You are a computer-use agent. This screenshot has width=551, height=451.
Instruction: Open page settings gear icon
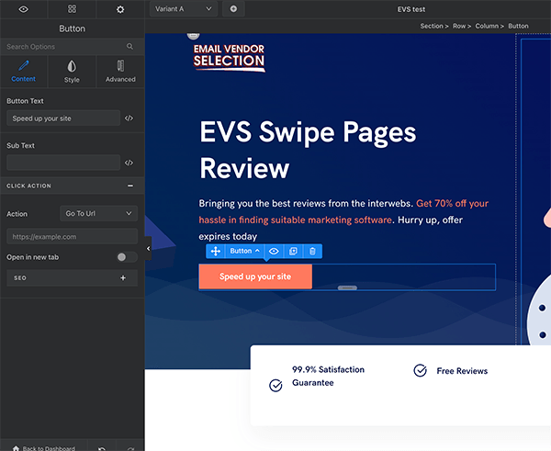coord(120,9)
